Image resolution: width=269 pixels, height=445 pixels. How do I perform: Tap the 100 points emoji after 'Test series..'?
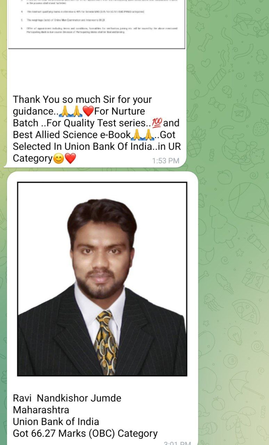click(x=157, y=123)
